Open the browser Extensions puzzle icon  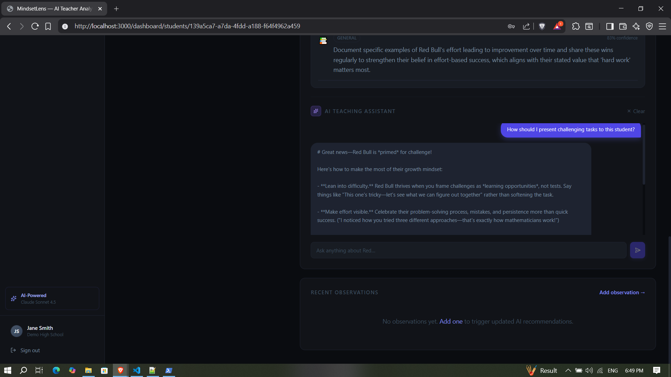[x=576, y=26]
